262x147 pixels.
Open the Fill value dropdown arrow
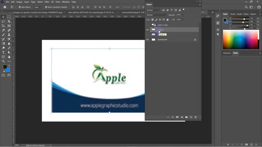click(183, 20)
